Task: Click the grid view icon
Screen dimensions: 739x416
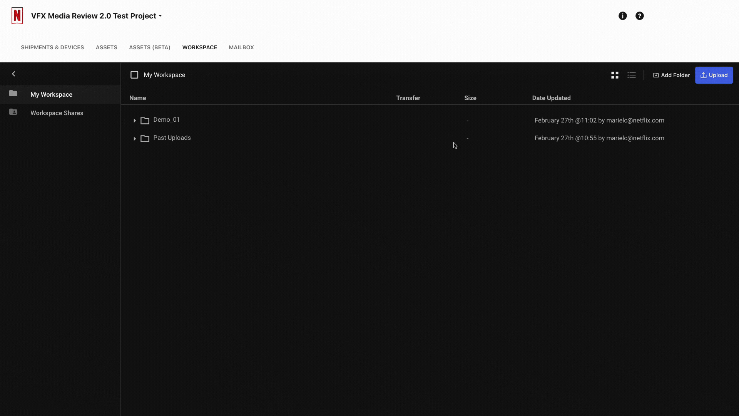Action: tap(615, 75)
